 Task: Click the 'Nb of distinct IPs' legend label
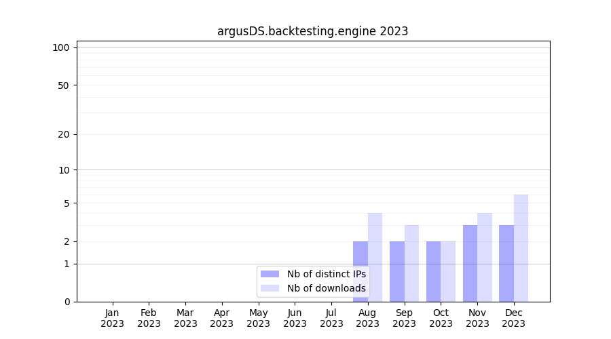point(326,274)
